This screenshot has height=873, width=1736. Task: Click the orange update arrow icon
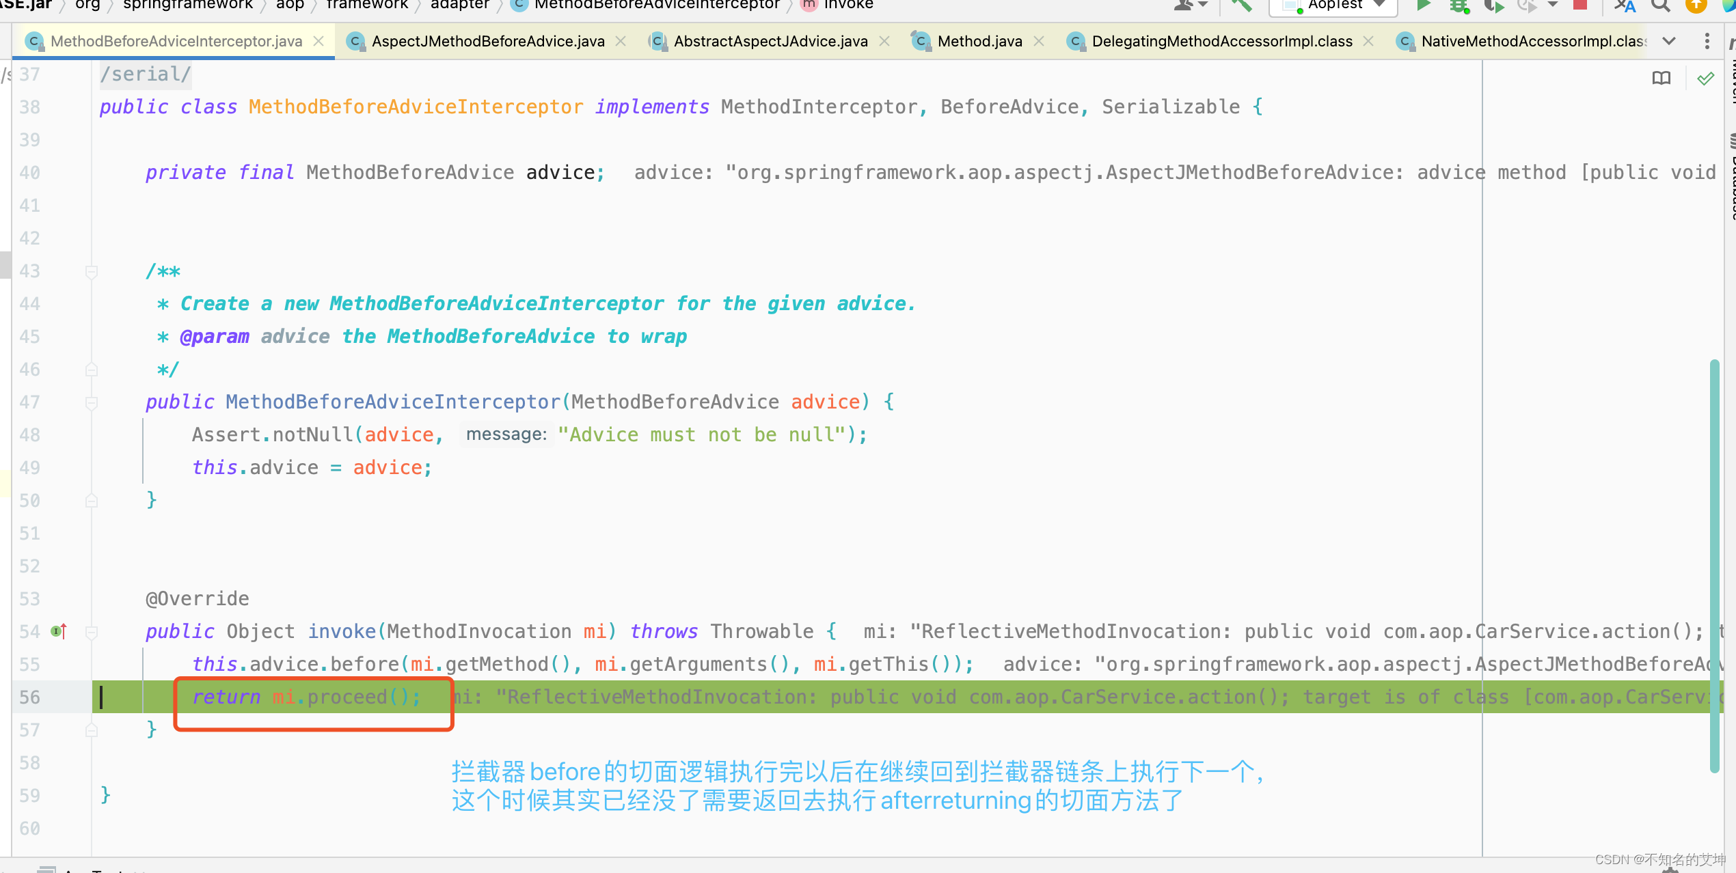pos(1696,5)
